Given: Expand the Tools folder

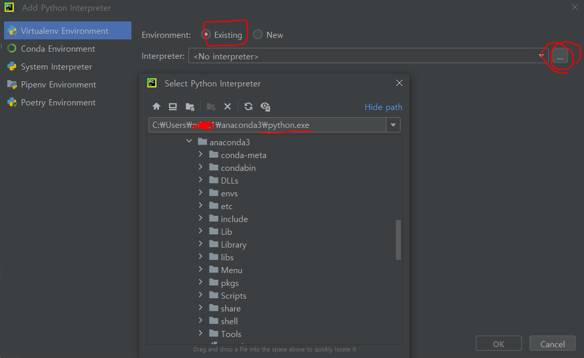Looking at the screenshot, I should coord(200,333).
